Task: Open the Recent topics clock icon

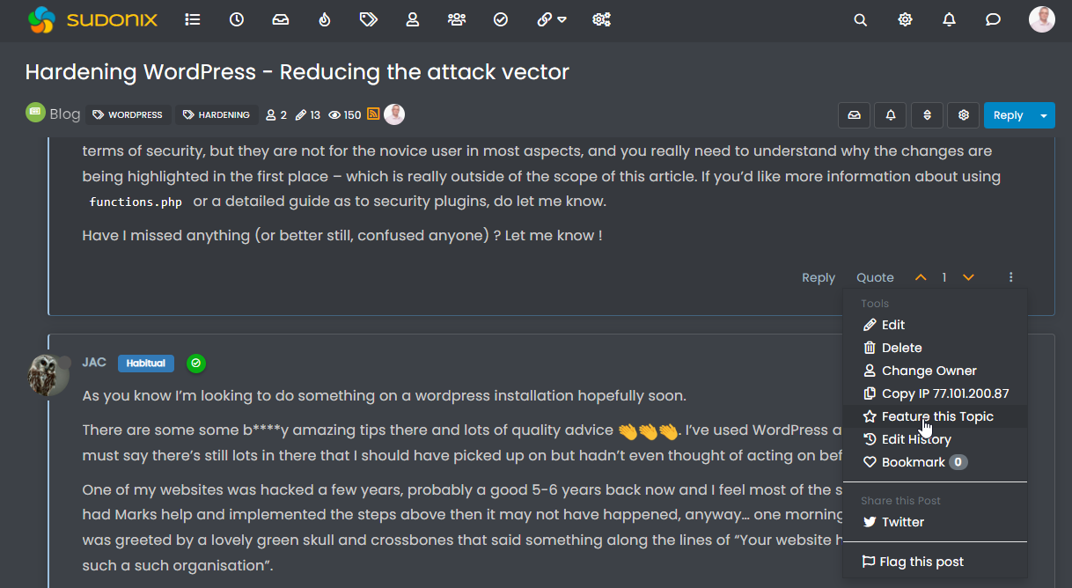Action: (x=237, y=19)
